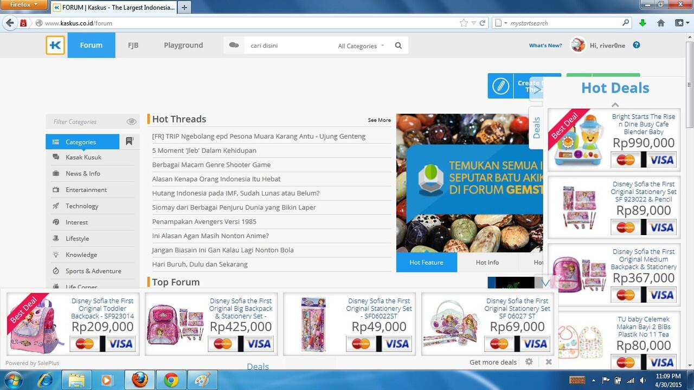Screen dimensions: 694x390
Task: Click the arrow tab above Deals side tab
Action: [x=536, y=89]
